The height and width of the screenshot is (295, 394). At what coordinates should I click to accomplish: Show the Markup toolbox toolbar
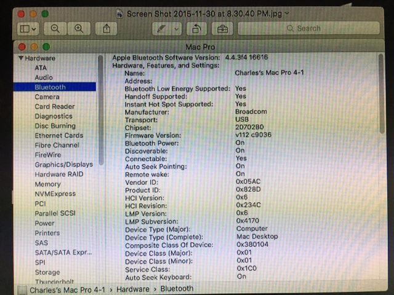point(222,29)
